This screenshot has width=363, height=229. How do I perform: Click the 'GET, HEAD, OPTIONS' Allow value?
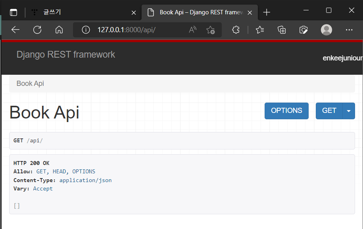(66, 172)
